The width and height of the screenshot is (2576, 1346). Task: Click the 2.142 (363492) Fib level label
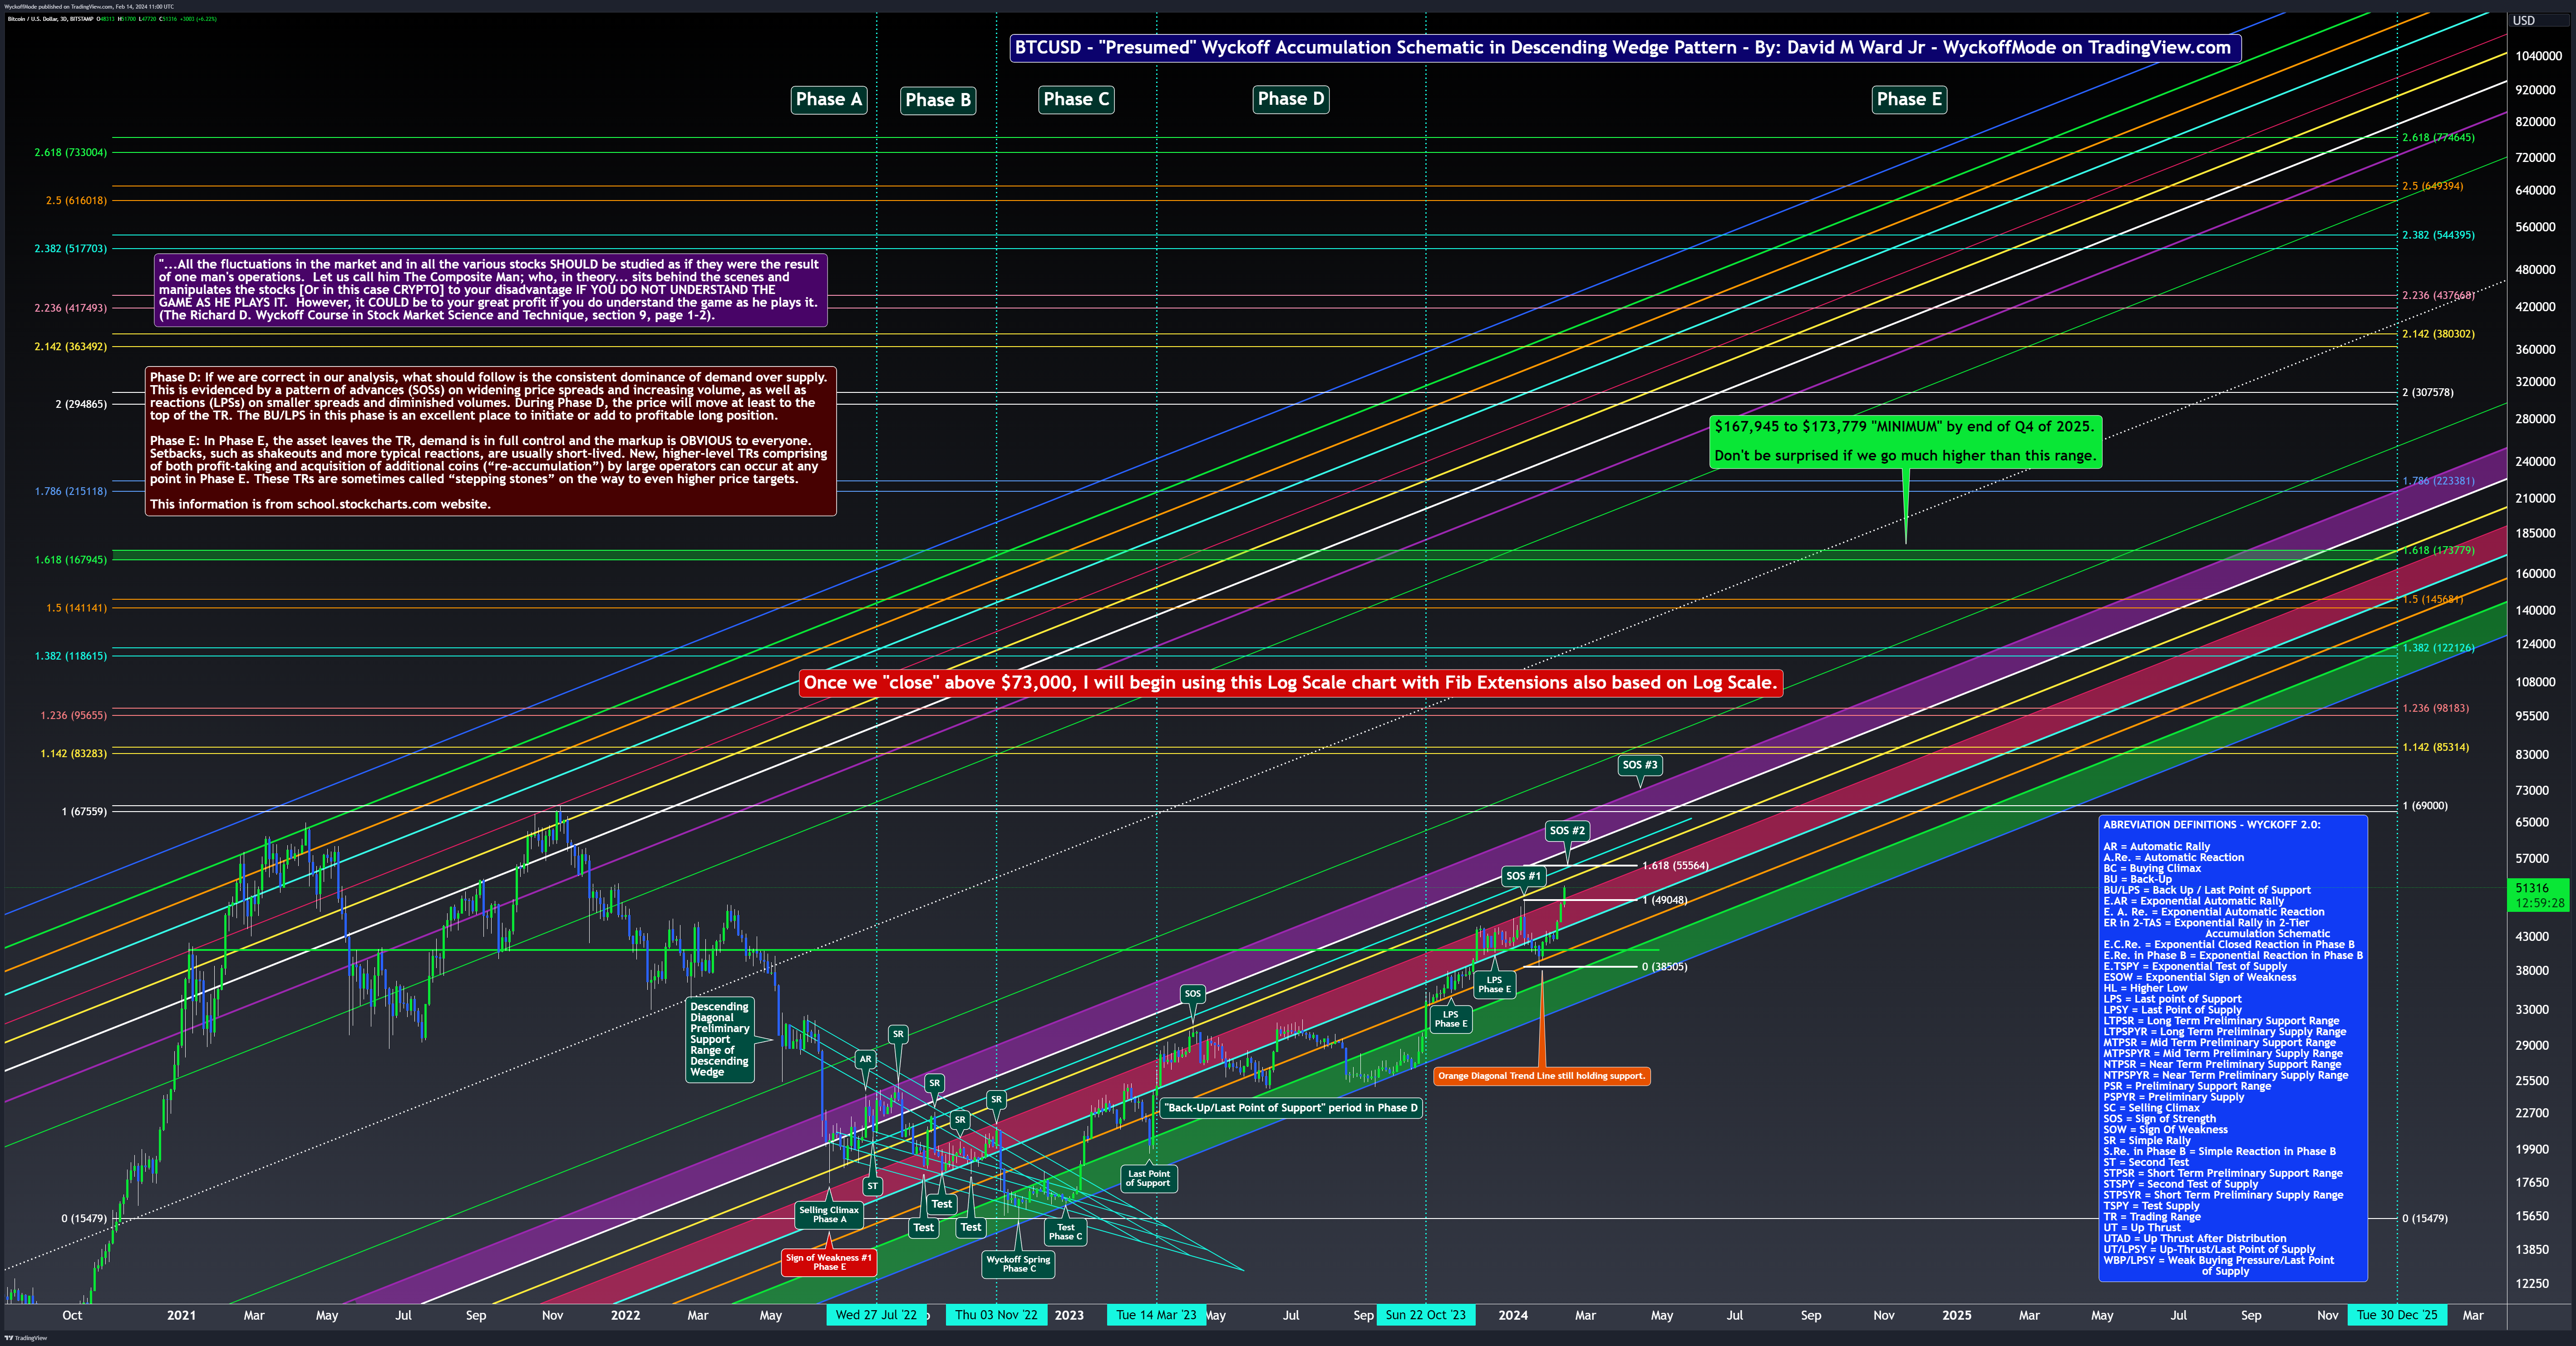click(x=70, y=347)
